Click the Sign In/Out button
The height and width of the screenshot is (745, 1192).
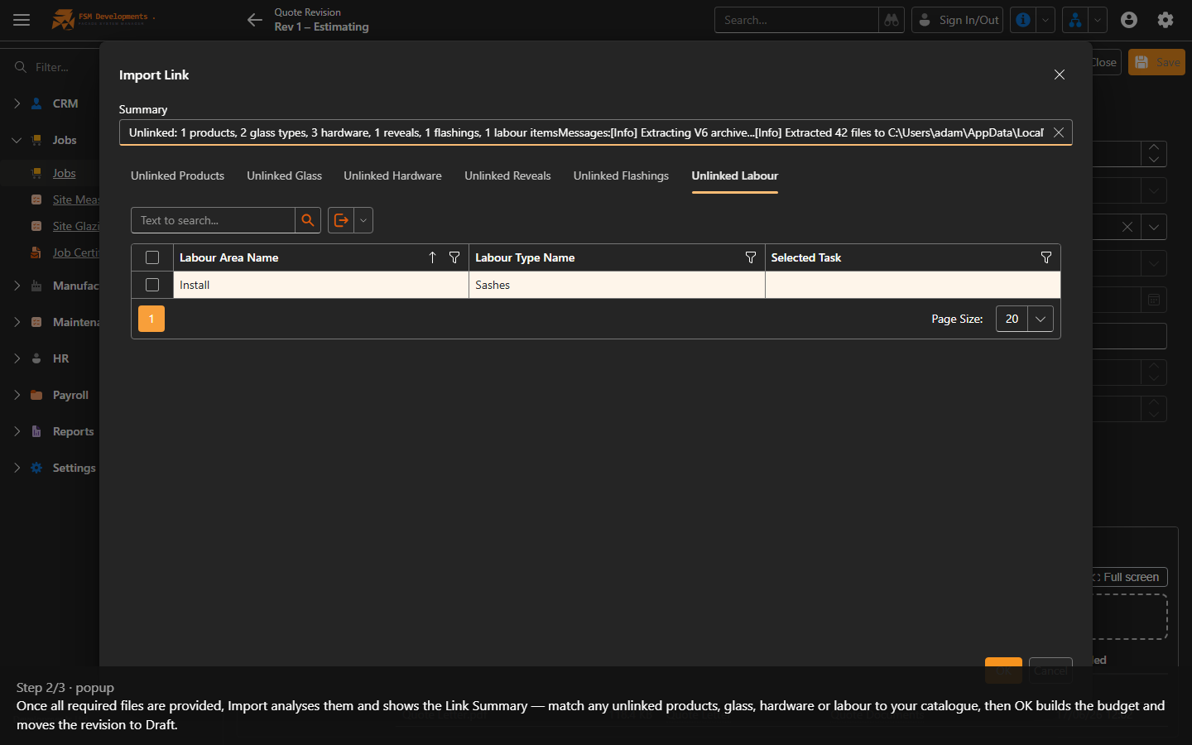[x=957, y=20]
